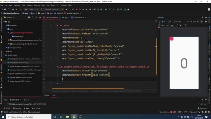Click the Debug app bug icon
This screenshot has height=119, width=211.
[x=76, y=10]
